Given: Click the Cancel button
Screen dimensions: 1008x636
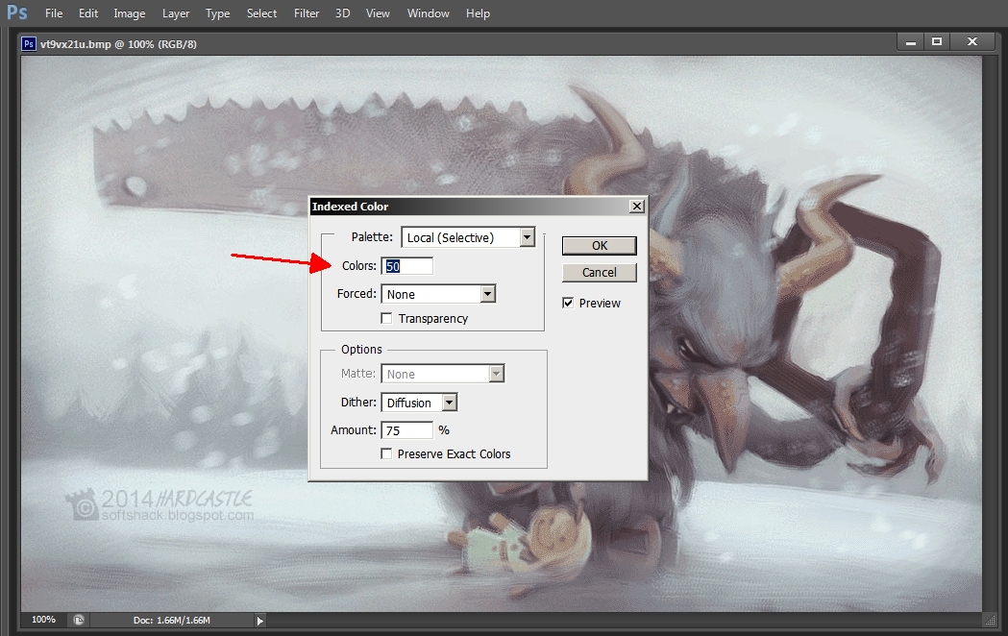Looking at the screenshot, I should click(x=600, y=273).
